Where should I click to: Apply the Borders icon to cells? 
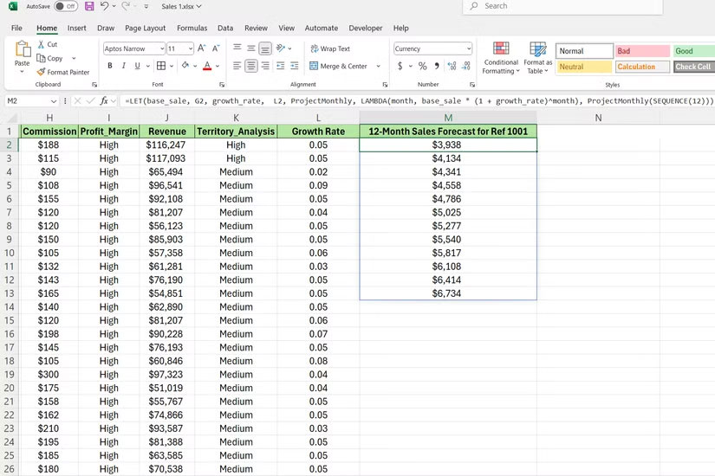[161, 66]
